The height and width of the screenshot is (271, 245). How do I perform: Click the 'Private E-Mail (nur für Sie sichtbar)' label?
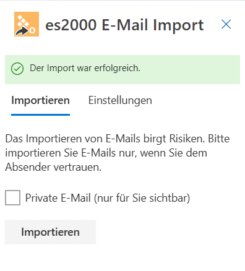pyautogui.click(x=108, y=198)
